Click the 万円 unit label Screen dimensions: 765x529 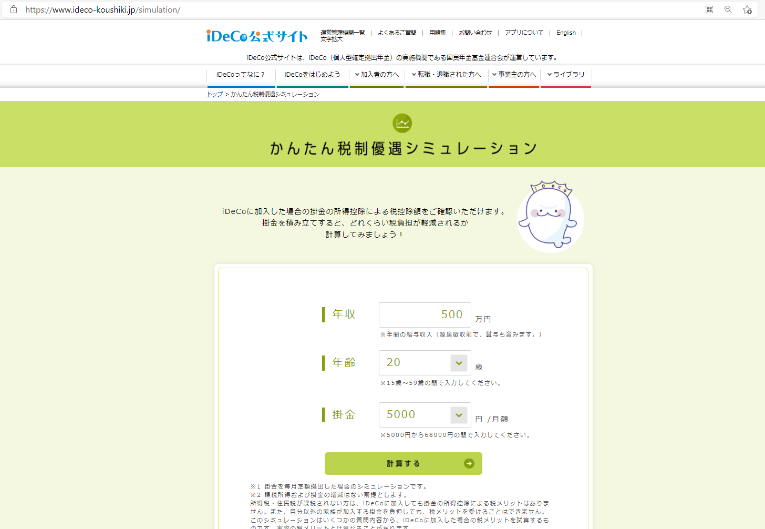click(483, 319)
